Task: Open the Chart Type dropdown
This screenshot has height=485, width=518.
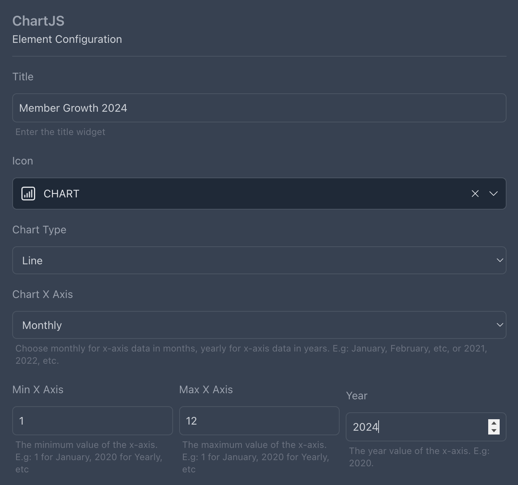Action: tap(259, 260)
